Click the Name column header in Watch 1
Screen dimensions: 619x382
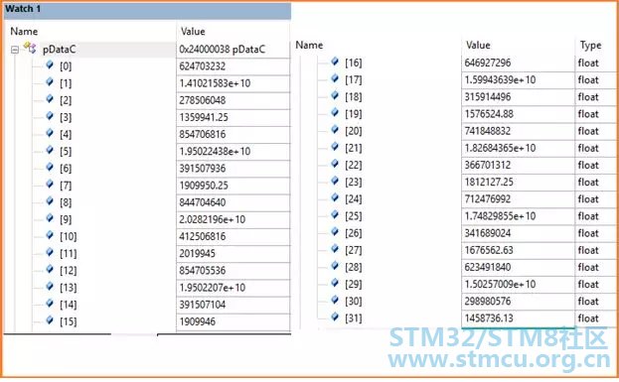pos(24,32)
